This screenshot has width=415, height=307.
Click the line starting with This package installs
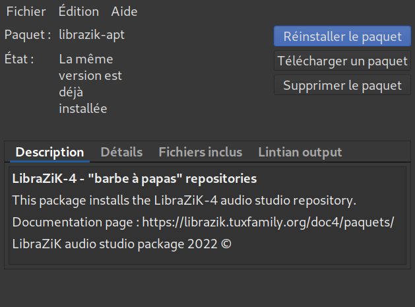[x=184, y=200]
